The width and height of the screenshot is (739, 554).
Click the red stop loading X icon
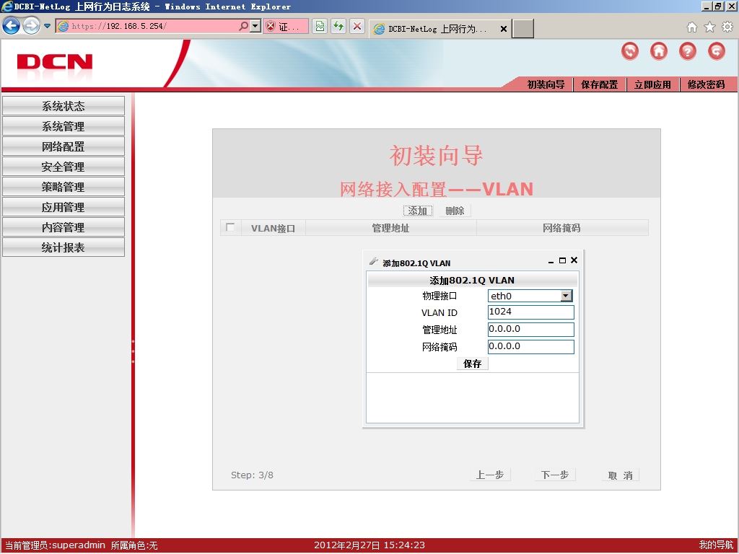357,26
